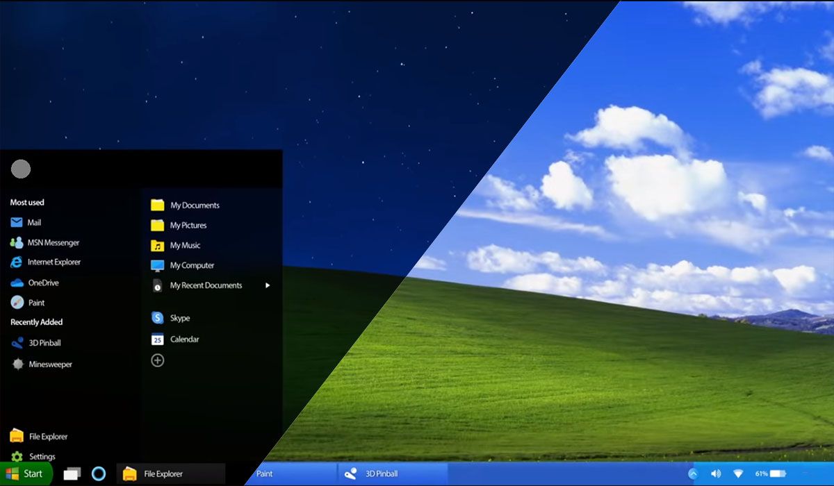Open Task View on the taskbar

(72, 474)
